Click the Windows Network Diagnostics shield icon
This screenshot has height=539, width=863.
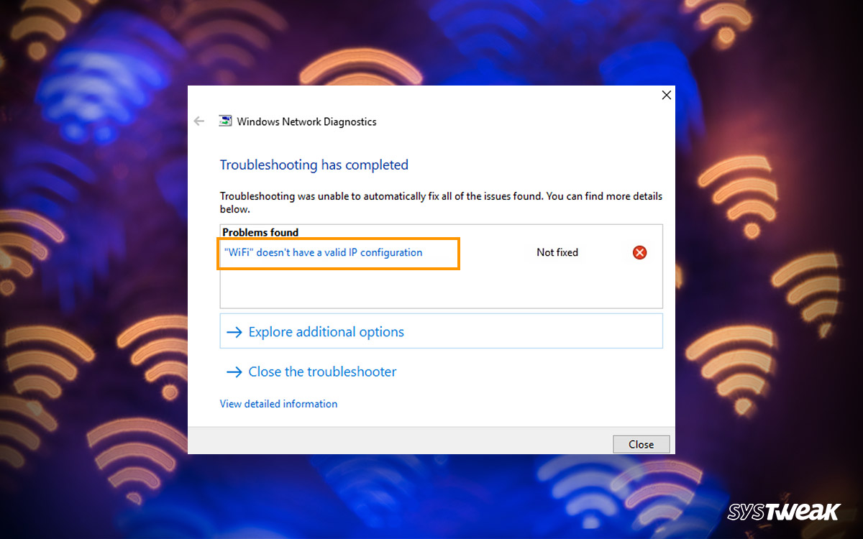click(x=225, y=121)
